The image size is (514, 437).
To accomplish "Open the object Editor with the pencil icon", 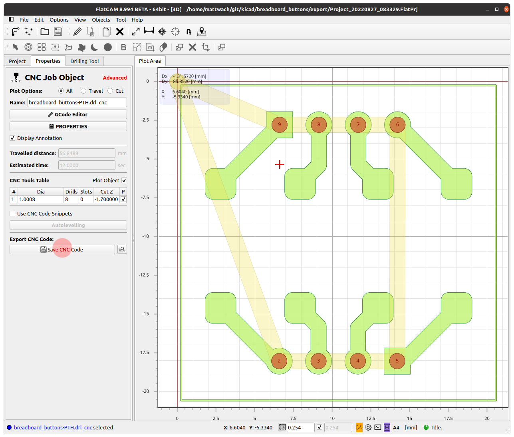I will click(x=77, y=32).
